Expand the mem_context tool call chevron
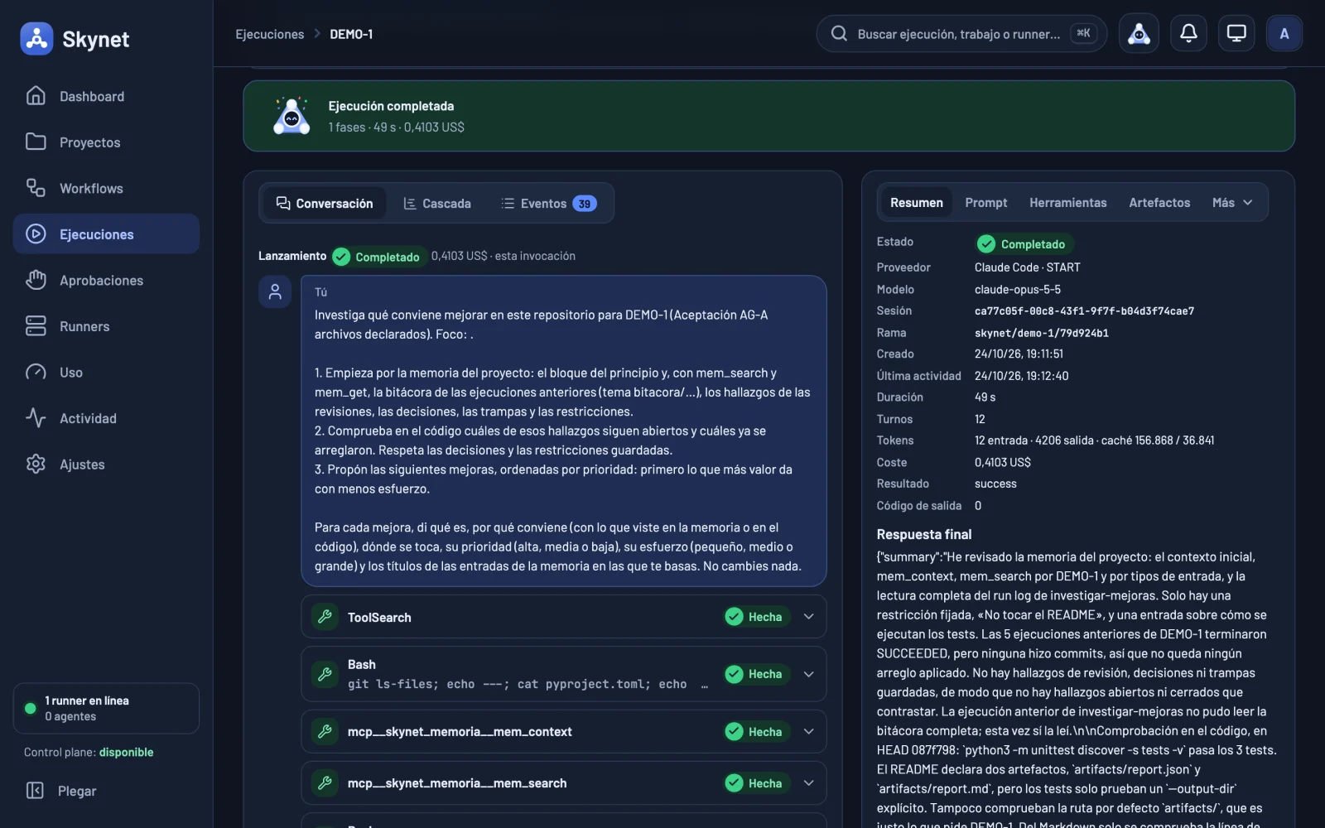This screenshot has height=828, width=1325. point(809,731)
